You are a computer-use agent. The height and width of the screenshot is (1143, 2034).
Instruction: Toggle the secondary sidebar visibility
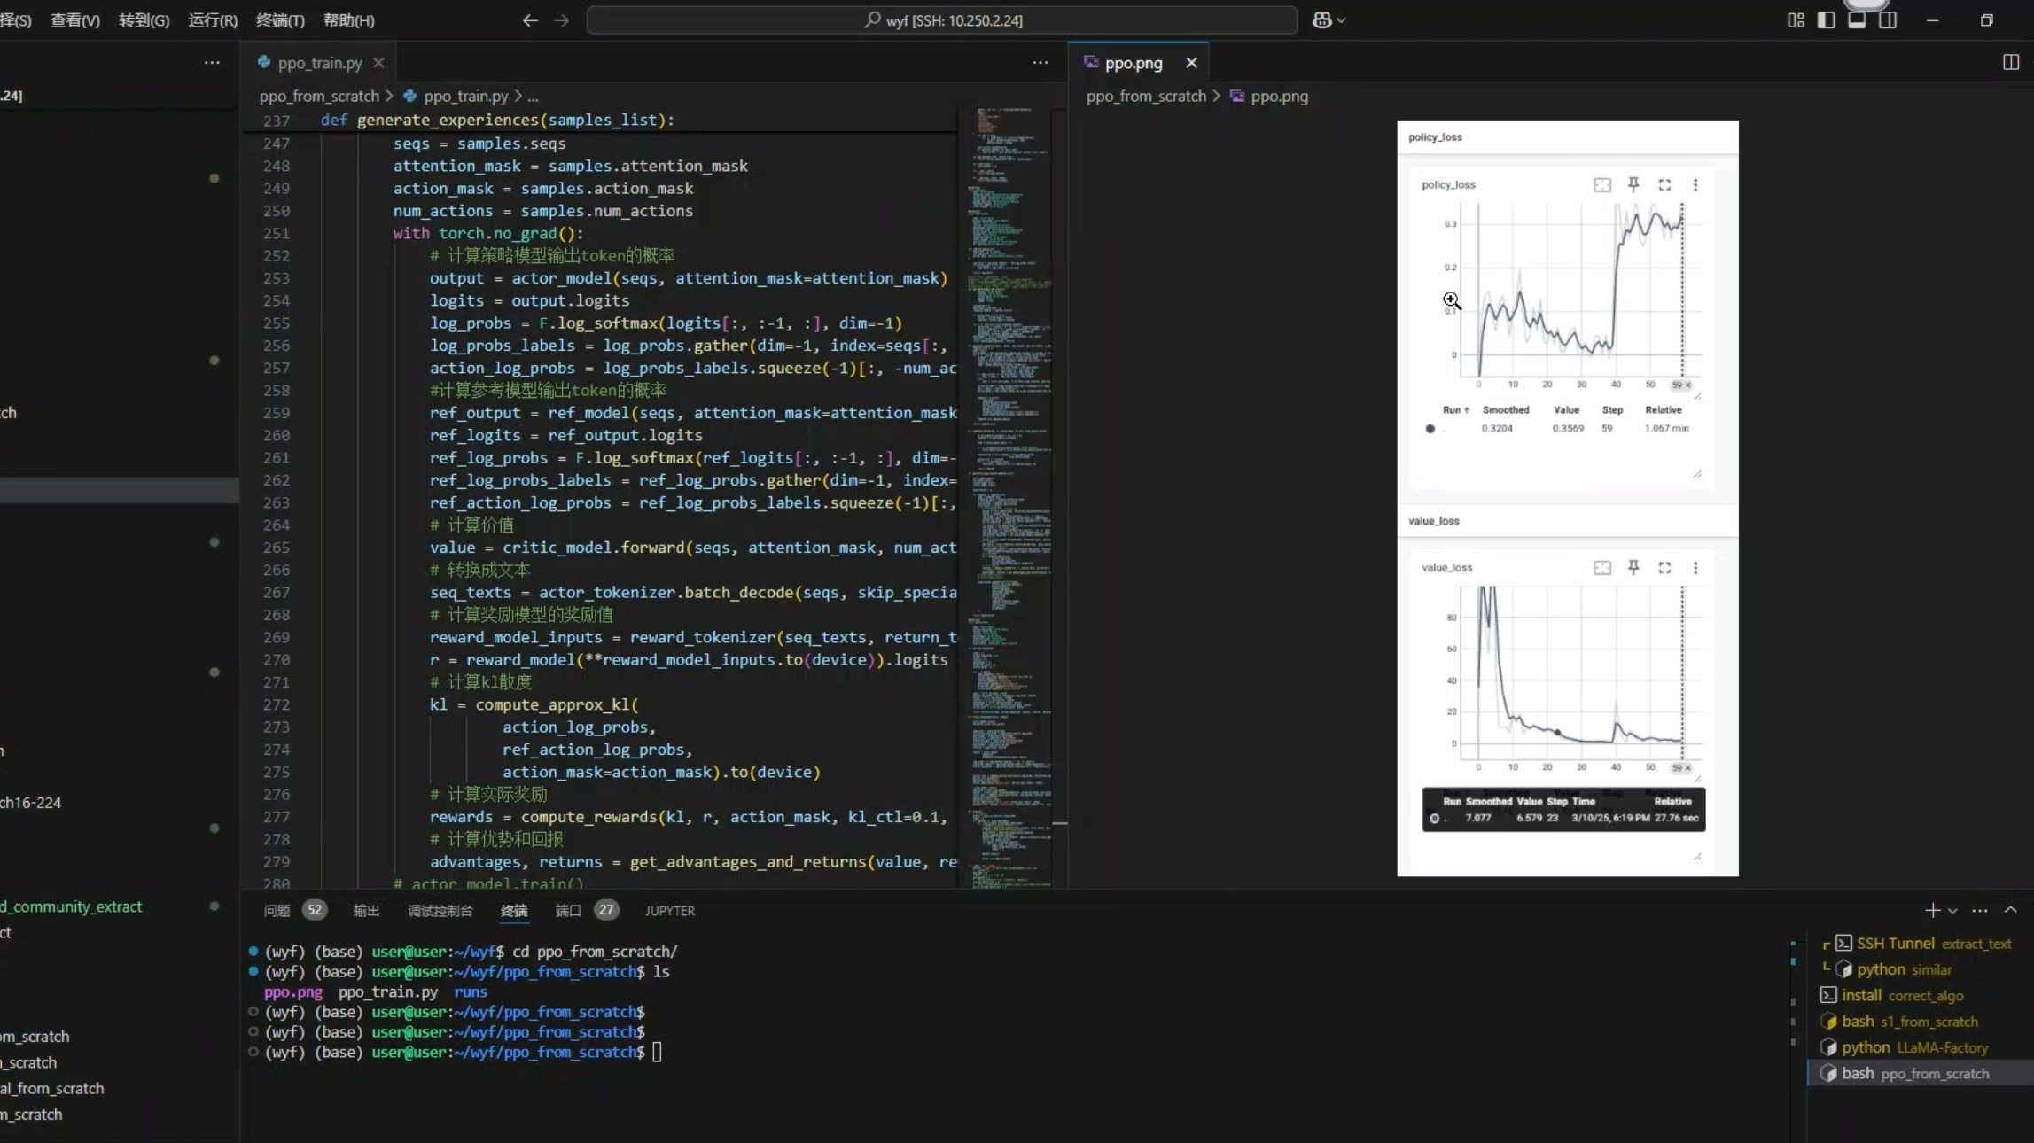pos(1888,20)
